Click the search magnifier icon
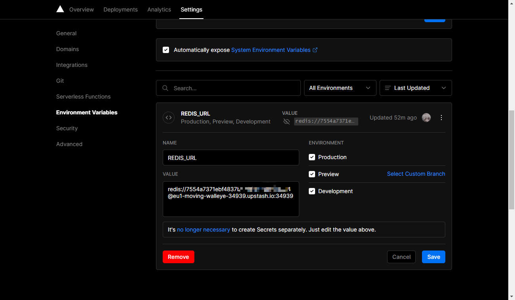 pyautogui.click(x=165, y=88)
